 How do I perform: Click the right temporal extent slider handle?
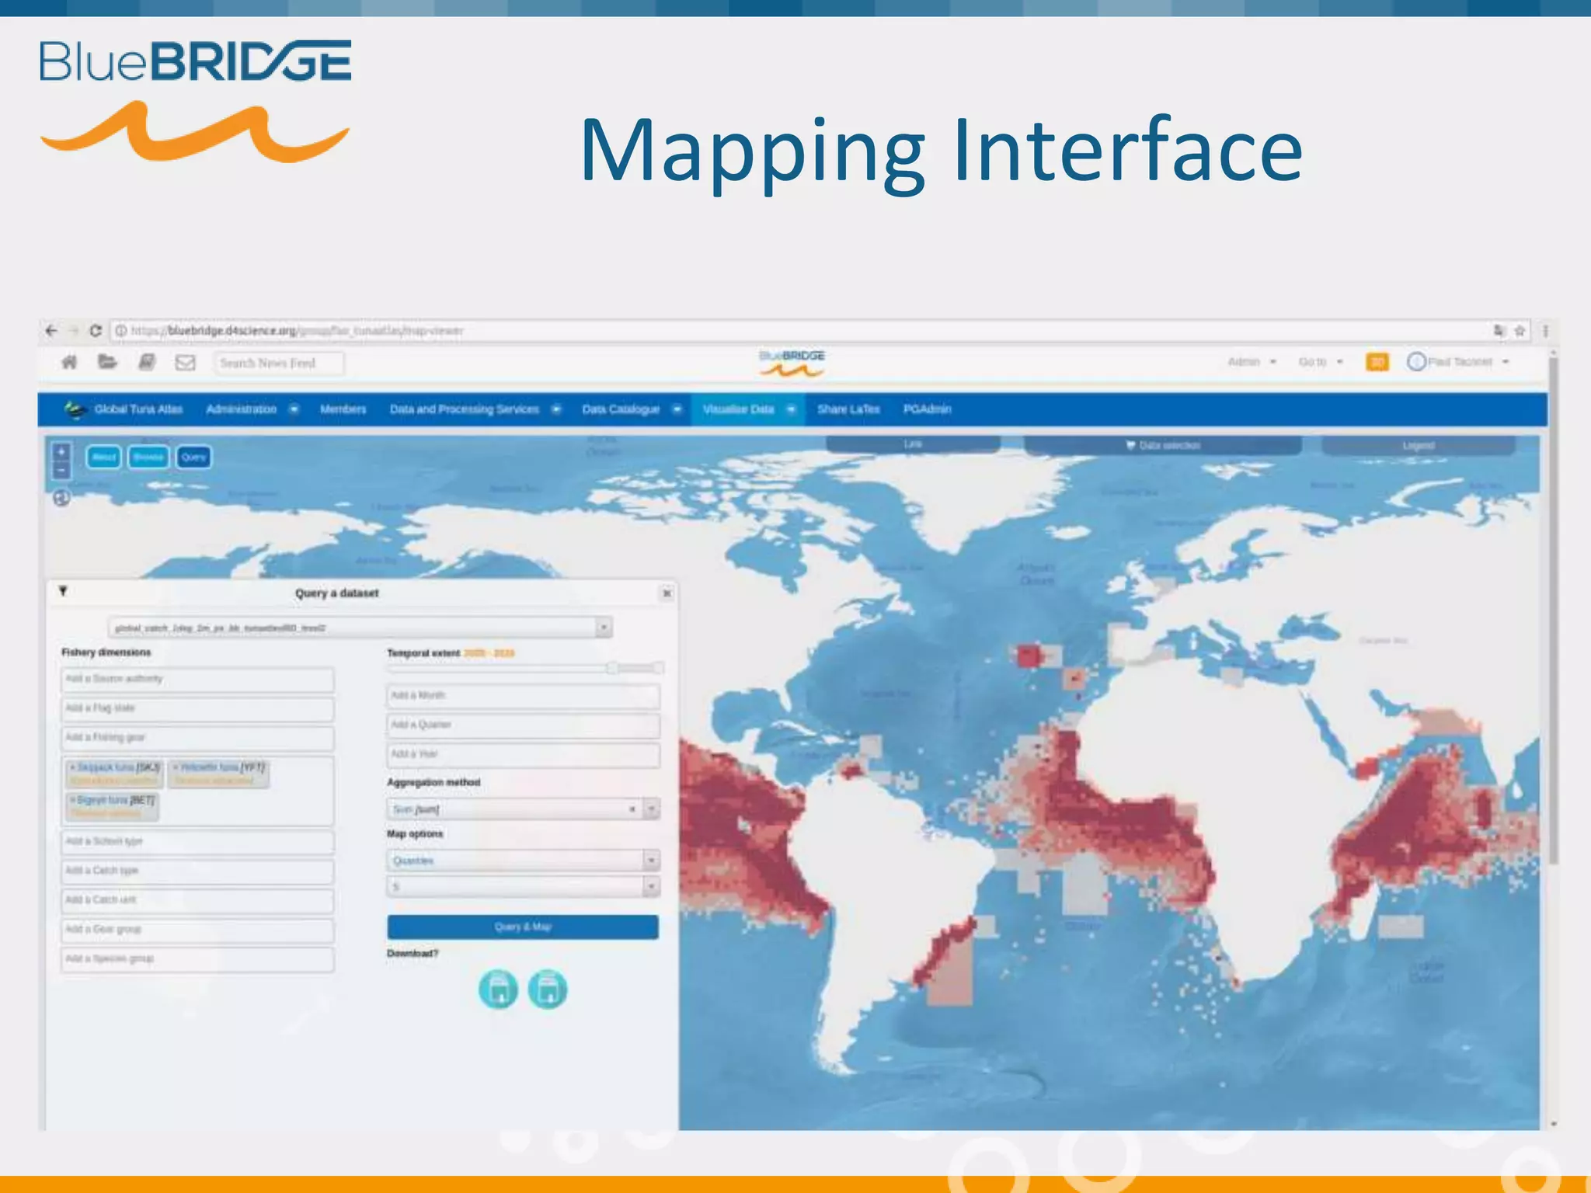click(658, 668)
